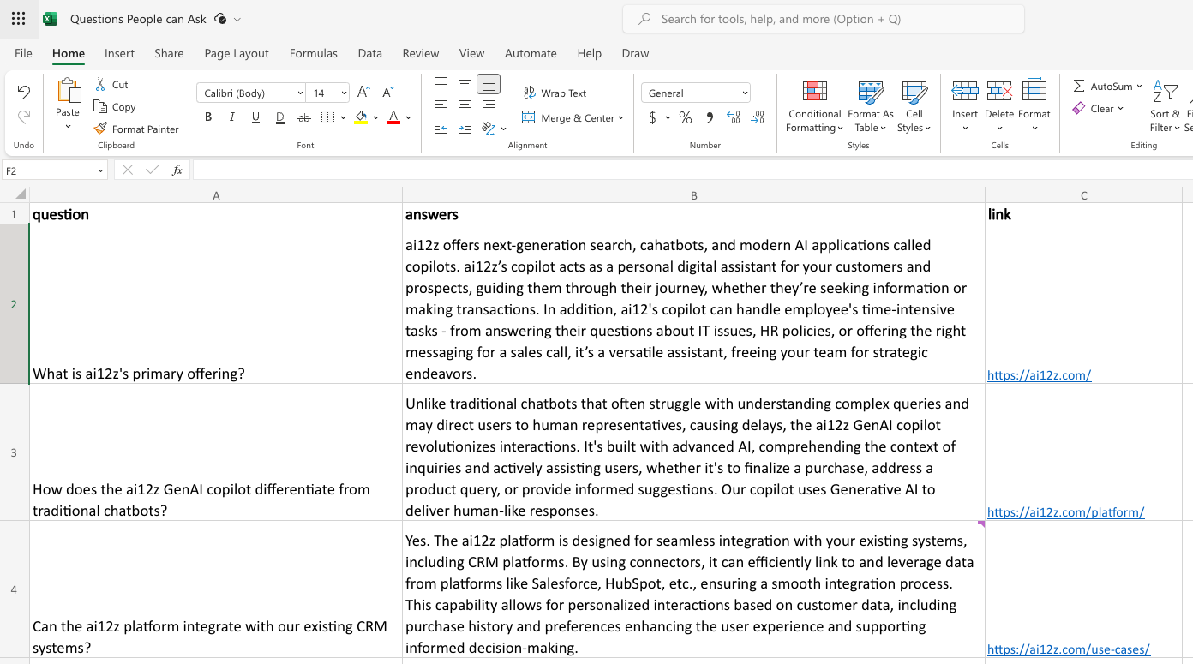This screenshot has height=664, width=1193.
Task: Redo the last undone action
Action: tap(24, 117)
